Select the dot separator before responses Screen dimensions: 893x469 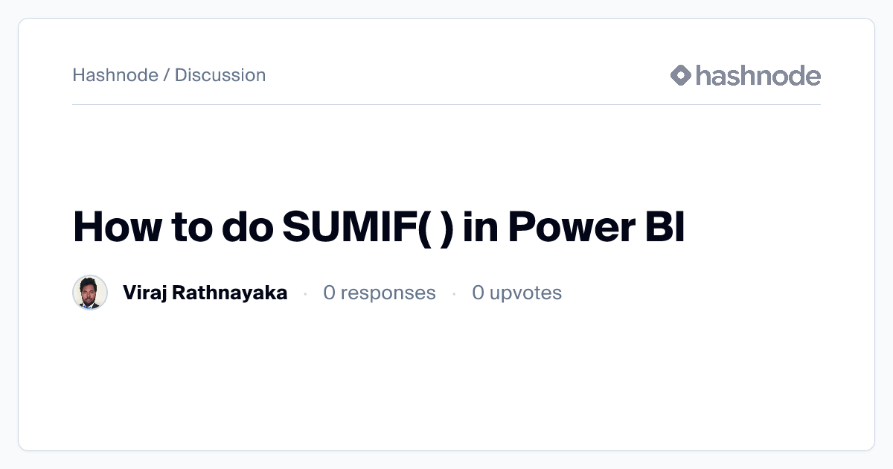305,294
